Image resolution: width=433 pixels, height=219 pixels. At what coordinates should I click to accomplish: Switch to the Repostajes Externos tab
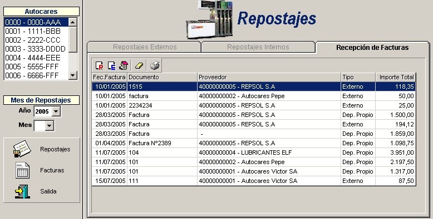coord(144,47)
